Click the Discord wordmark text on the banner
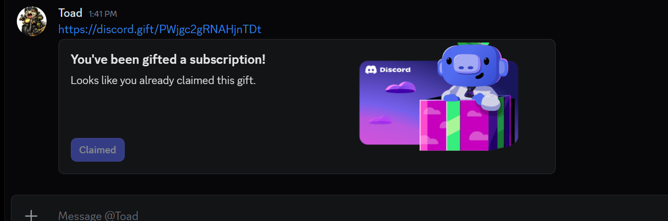The width and height of the screenshot is (668, 221). (x=395, y=70)
